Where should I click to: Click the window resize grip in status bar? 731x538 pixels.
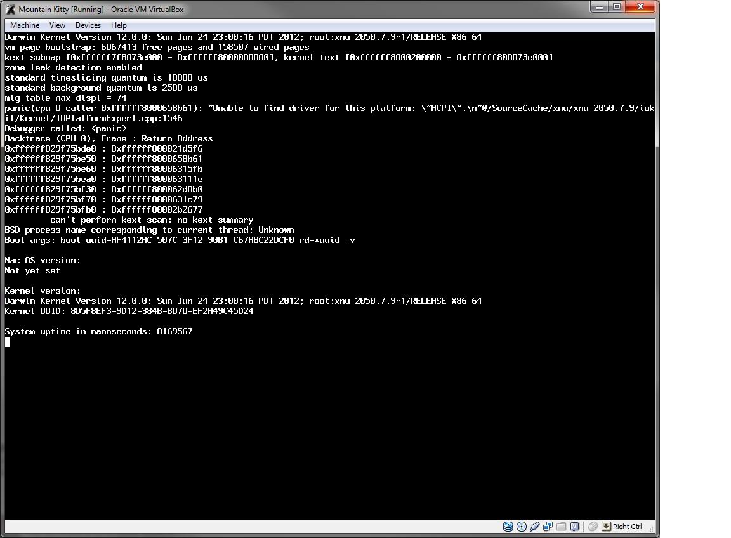(651, 528)
